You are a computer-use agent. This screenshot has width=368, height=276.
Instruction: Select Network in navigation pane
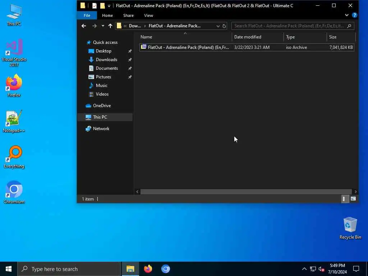101,129
